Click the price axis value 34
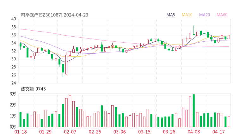The image size is (234, 139). pyautogui.click(x=14, y=43)
